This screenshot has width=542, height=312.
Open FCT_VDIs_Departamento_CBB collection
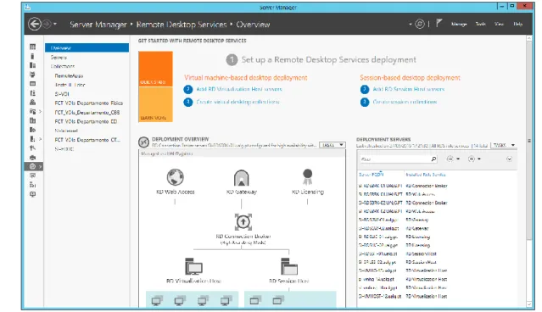click(x=87, y=112)
